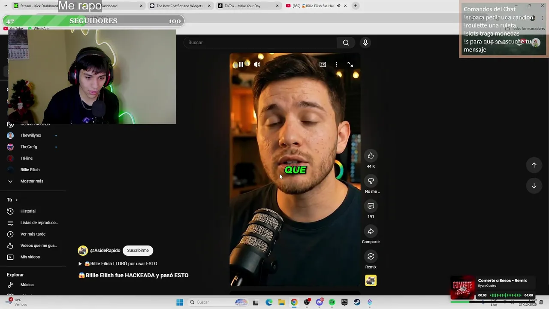The width and height of the screenshot is (549, 309).
Task: Open Spotify from the taskbar
Action: (x=332, y=303)
